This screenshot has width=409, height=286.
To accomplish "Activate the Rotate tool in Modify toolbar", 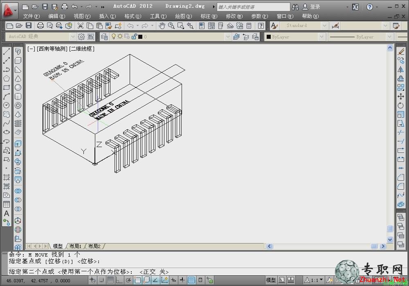I will (x=401, y=105).
